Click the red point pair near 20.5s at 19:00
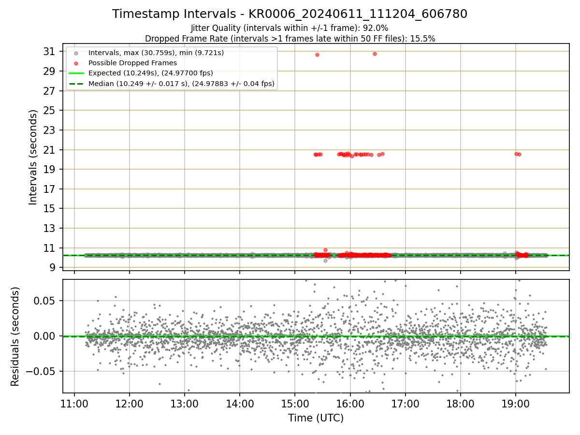 click(518, 154)
